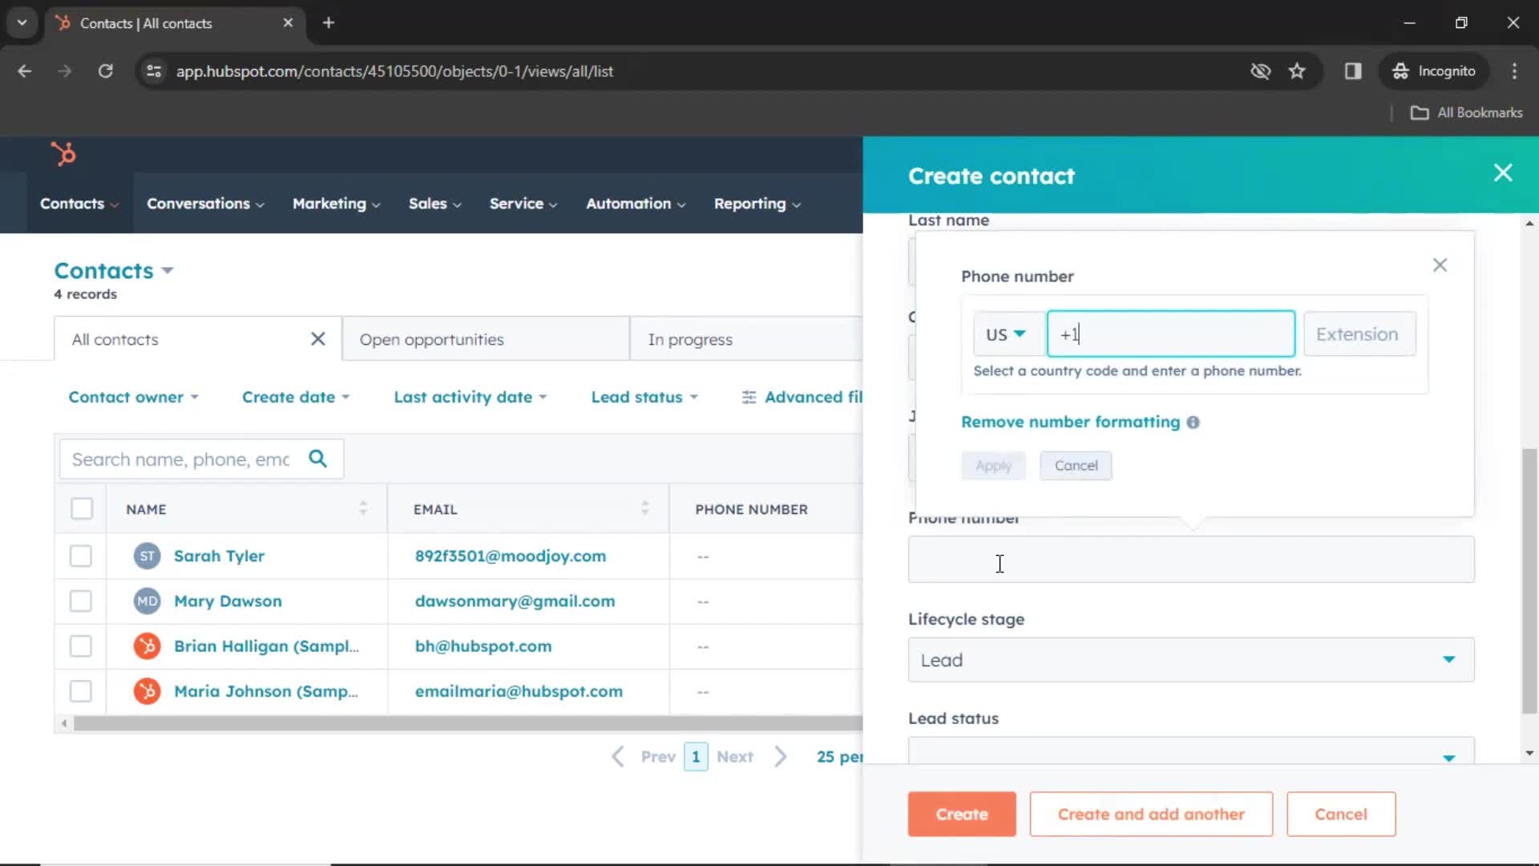Click the phone number input field

(x=1170, y=333)
